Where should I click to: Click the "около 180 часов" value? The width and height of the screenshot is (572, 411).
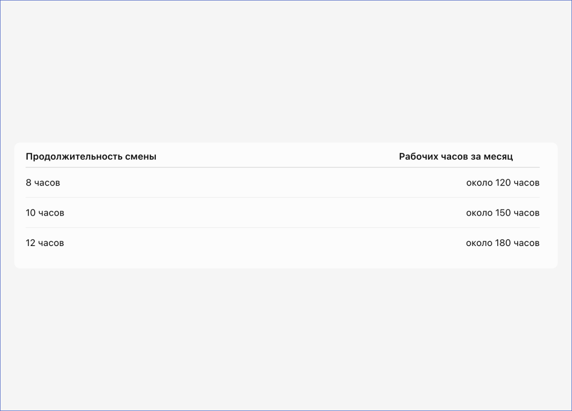503,243
